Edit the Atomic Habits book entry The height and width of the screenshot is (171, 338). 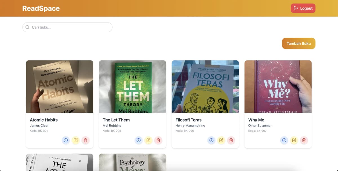click(75, 140)
